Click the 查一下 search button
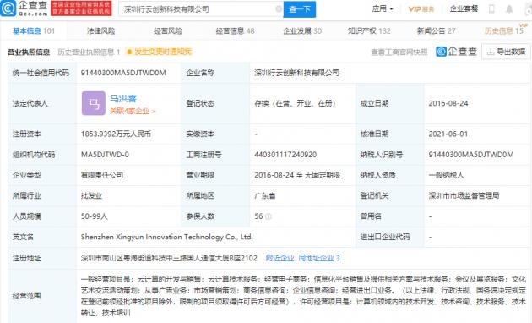Screen dimensions: 532x323 pyautogui.click(x=300, y=9)
